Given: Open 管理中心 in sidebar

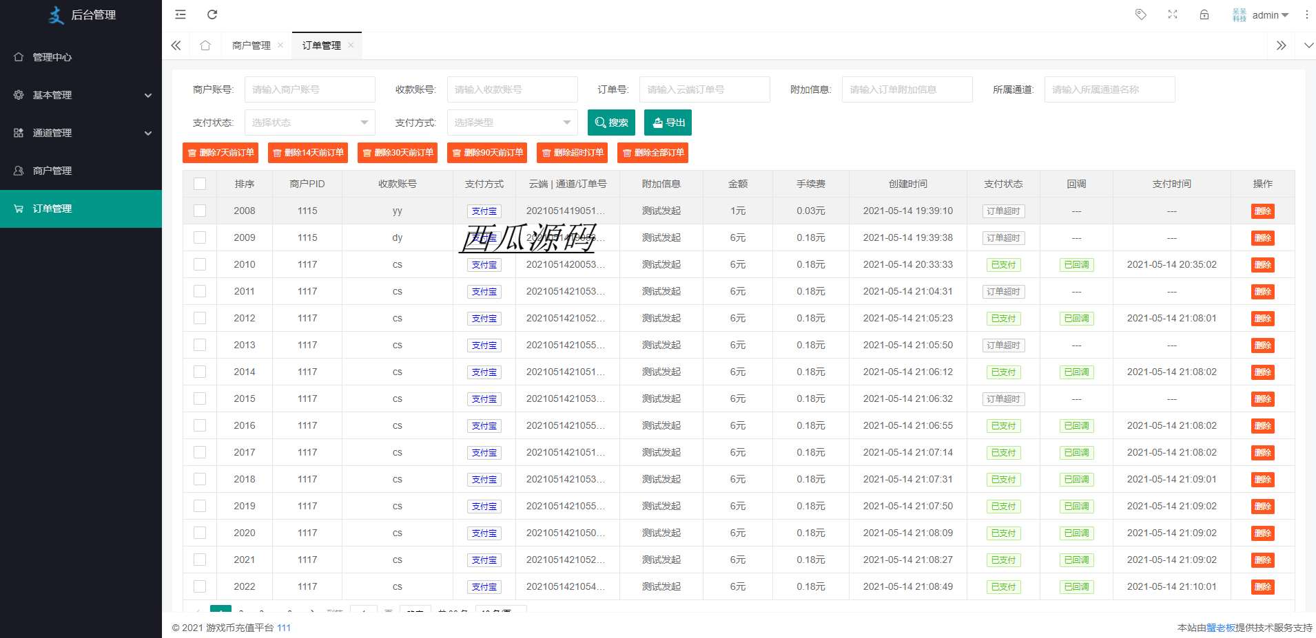Looking at the screenshot, I should [81, 57].
